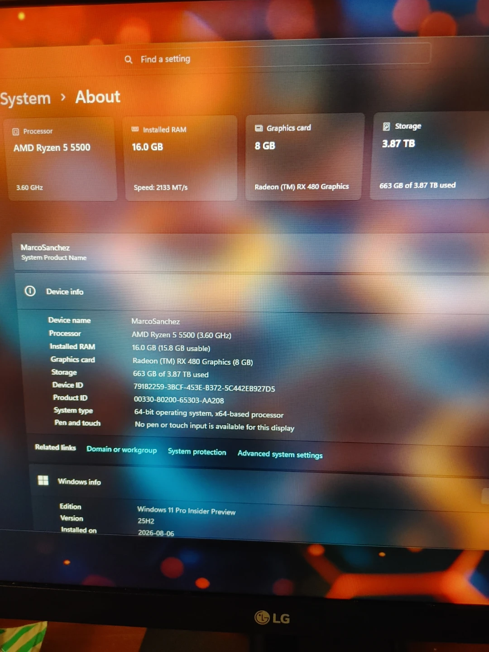Open the Graphics card 8 GB card

coord(304,156)
